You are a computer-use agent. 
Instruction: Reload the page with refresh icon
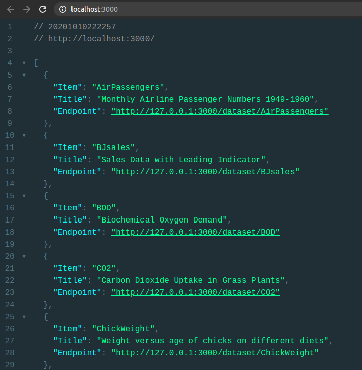[43, 9]
